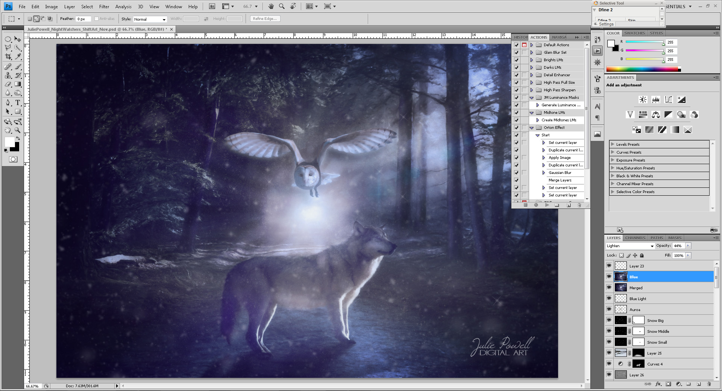
Task: Hide the Blue layer visibility eye
Action: tap(609, 276)
